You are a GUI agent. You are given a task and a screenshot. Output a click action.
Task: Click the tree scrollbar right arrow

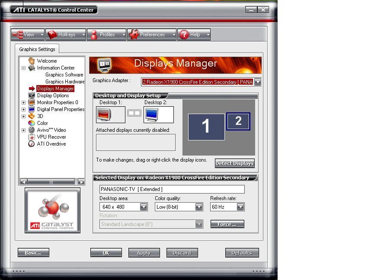81,182
